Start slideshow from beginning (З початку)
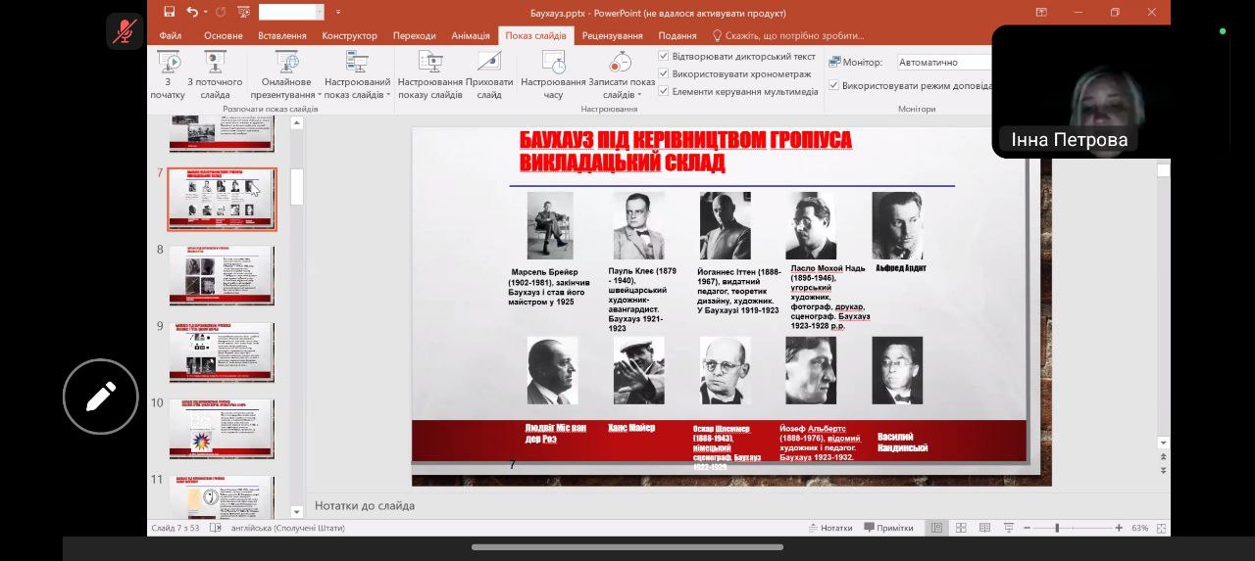 coord(169,74)
